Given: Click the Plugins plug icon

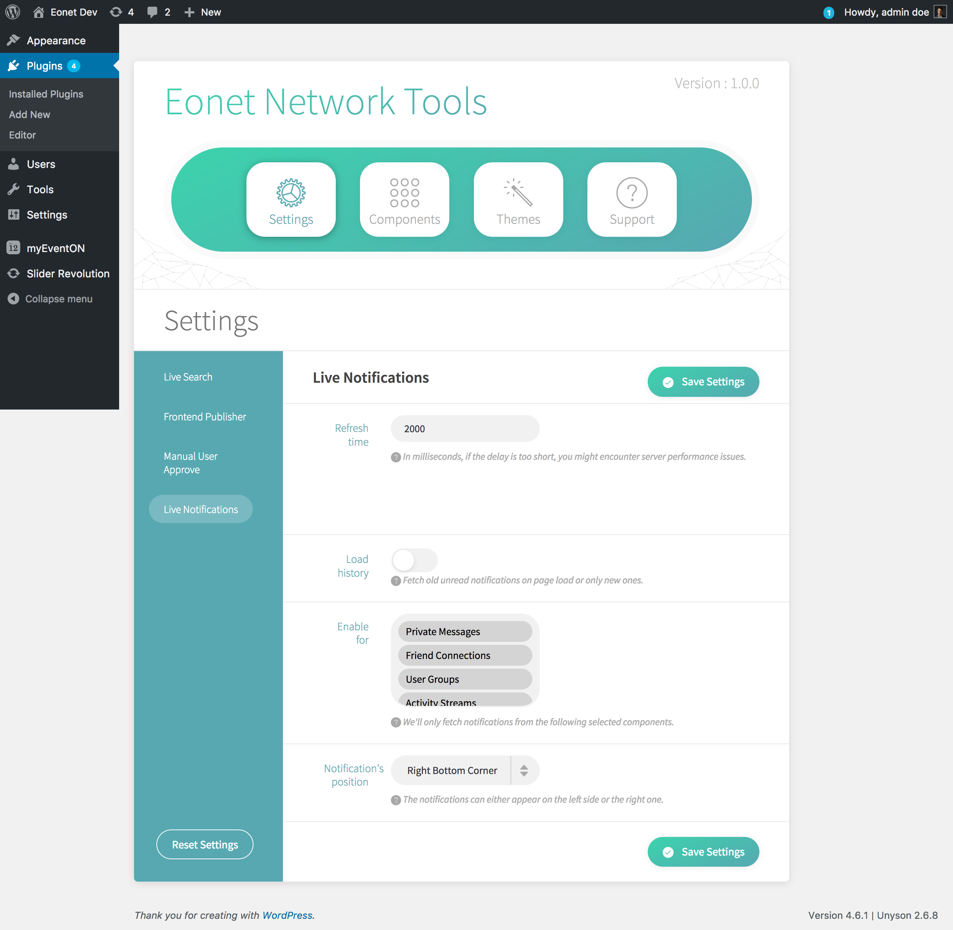Looking at the screenshot, I should 14,66.
